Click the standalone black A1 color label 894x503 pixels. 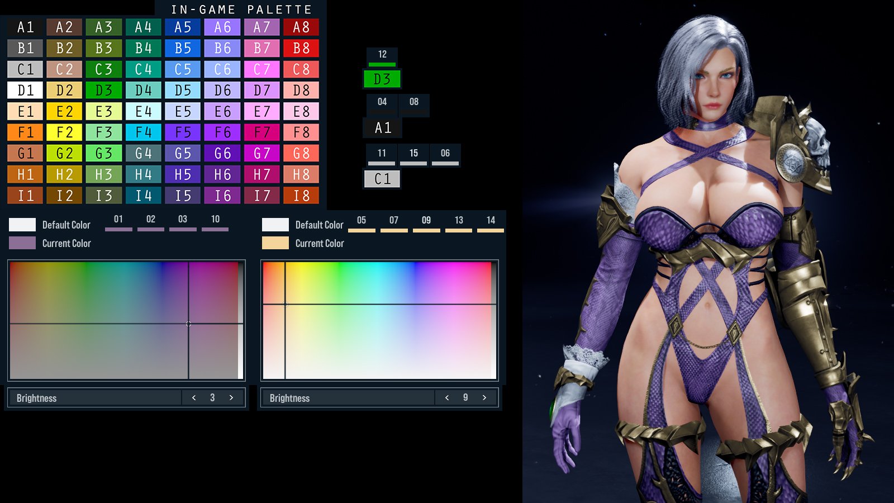coord(383,128)
